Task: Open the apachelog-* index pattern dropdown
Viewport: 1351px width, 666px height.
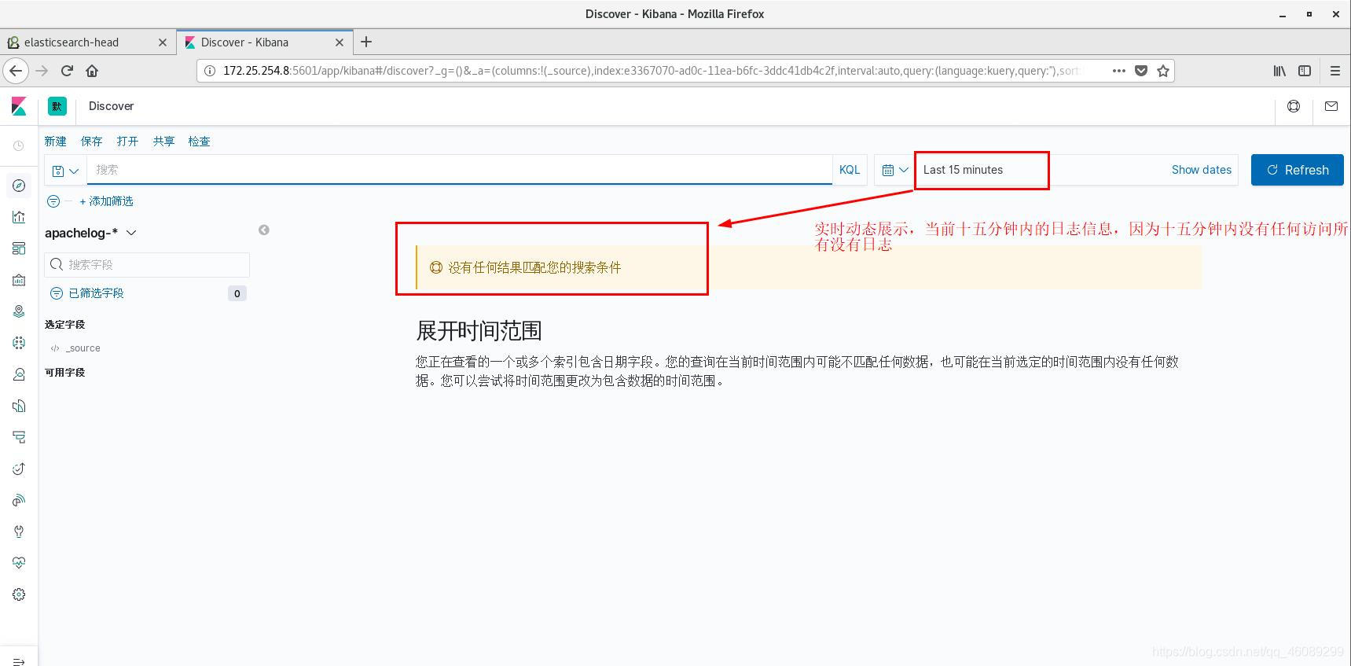Action: [x=91, y=233]
